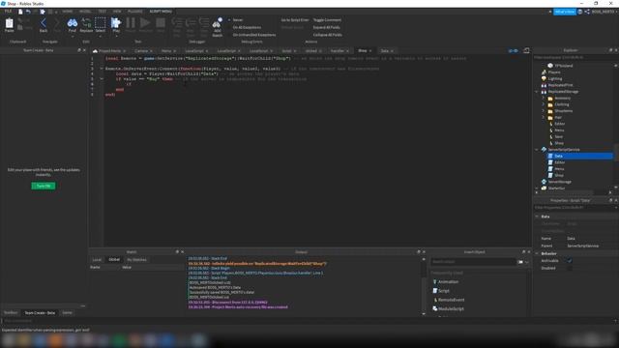Switch Watch panel to Local tab
The image size is (619, 348).
click(x=97, y=260)
